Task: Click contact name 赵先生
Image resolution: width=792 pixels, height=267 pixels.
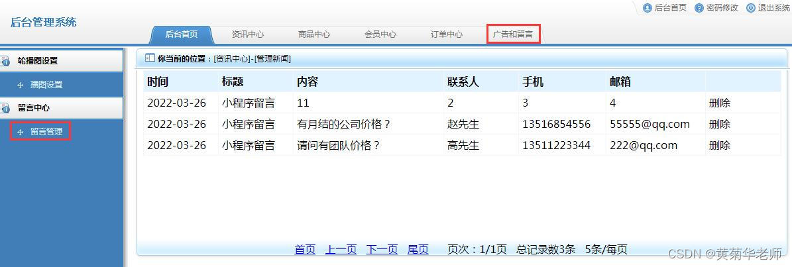Action: click(463, 124)
